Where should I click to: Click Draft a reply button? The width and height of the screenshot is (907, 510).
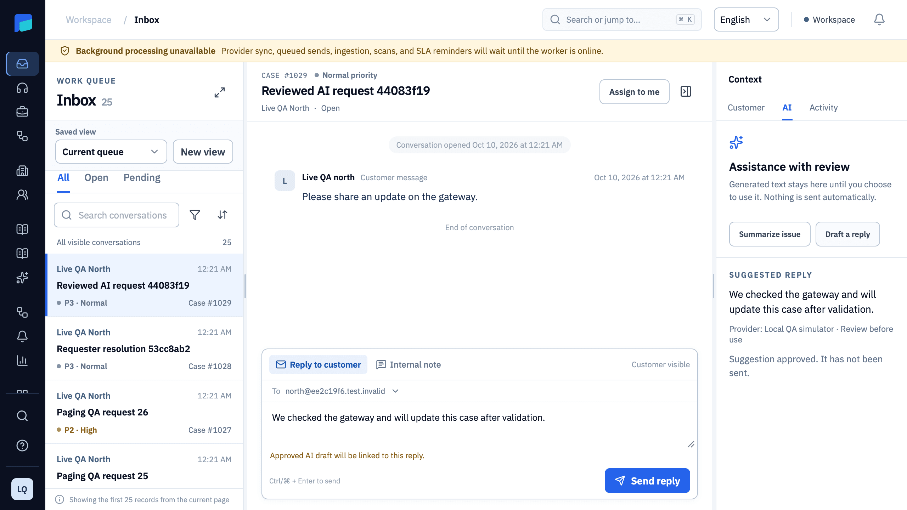pos(847,234)
